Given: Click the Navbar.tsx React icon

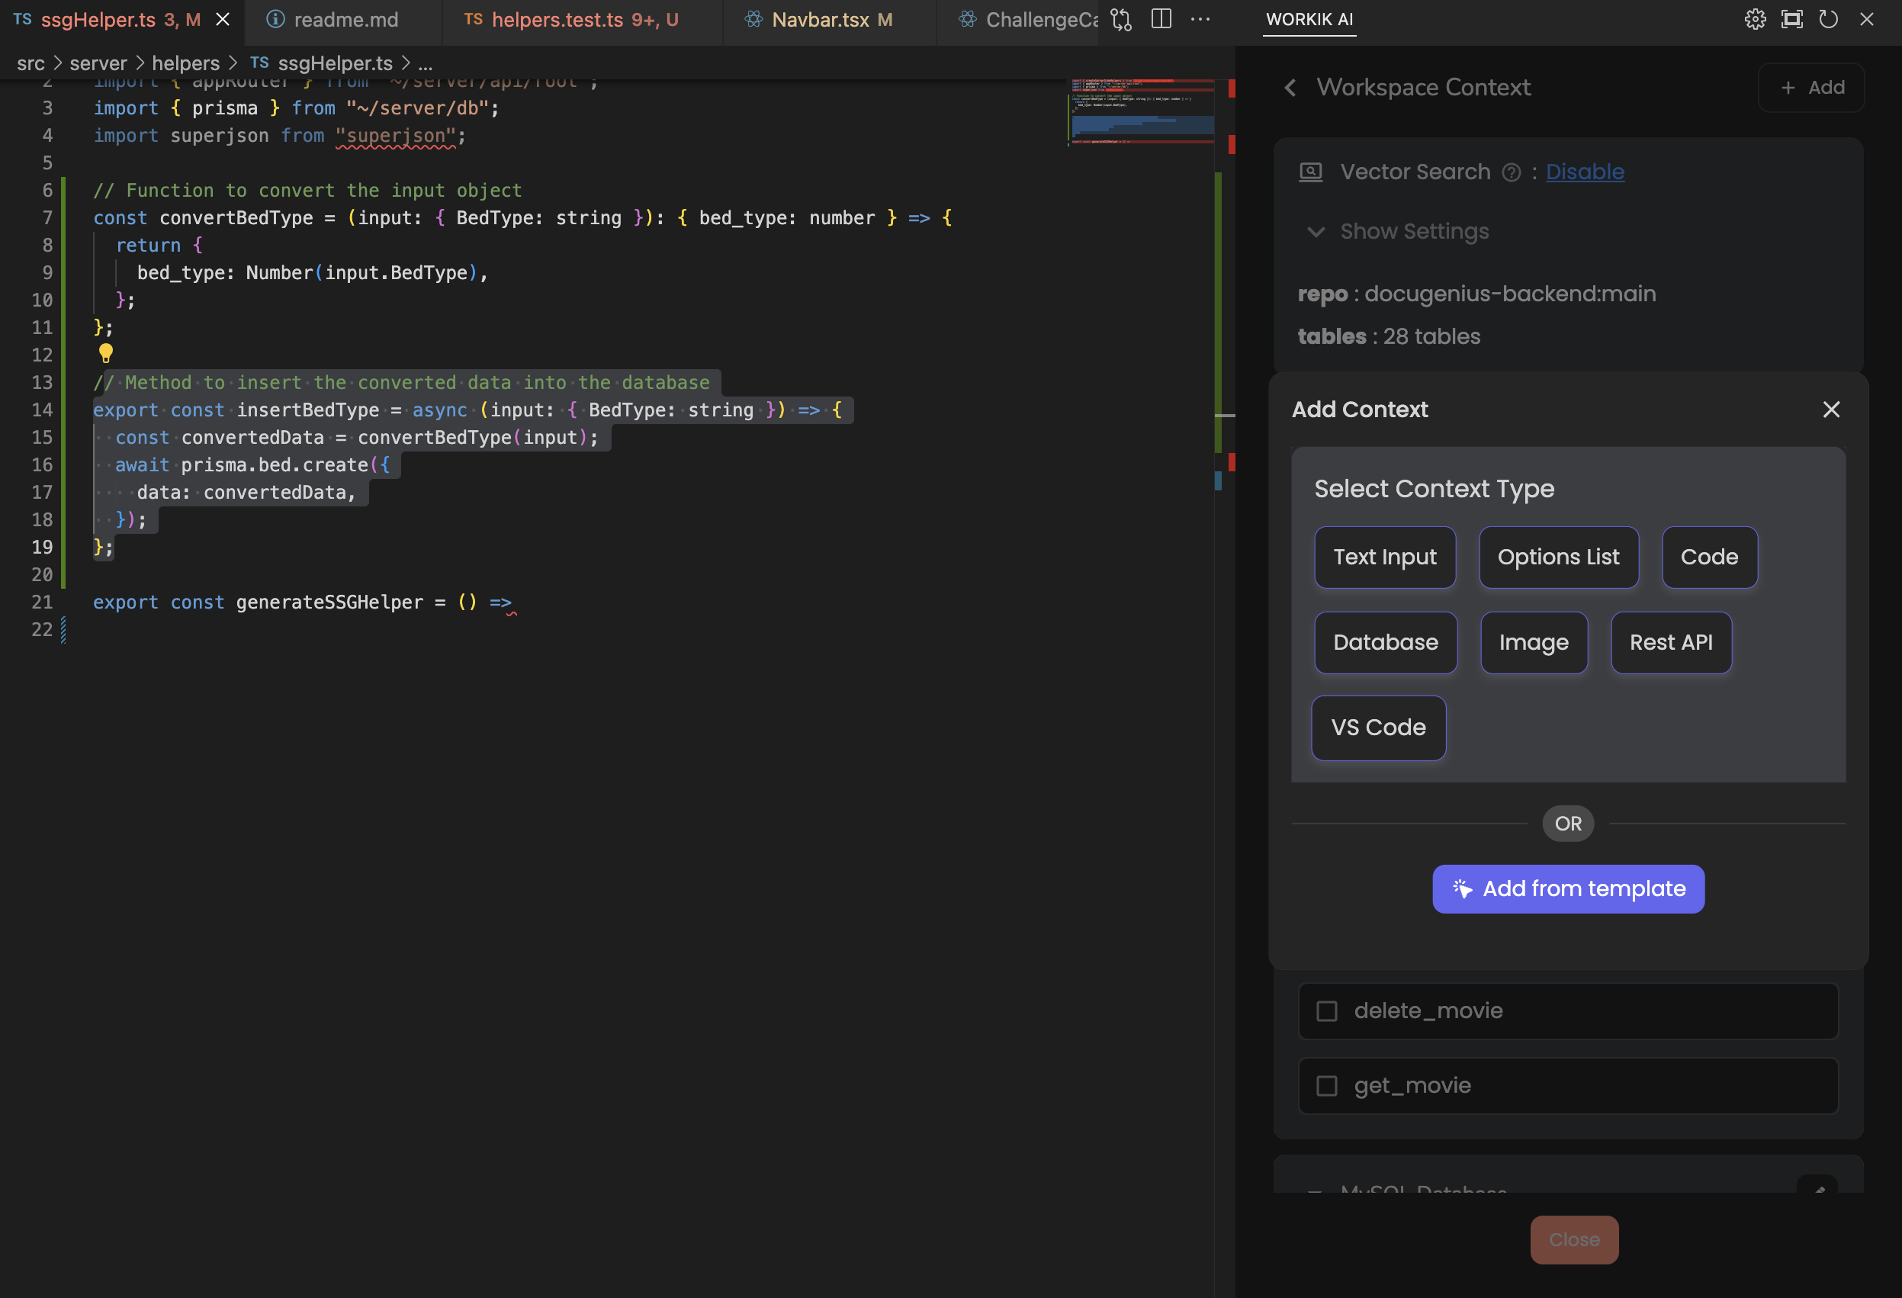Looking at the screenshot, I should (x=753, y=20).
